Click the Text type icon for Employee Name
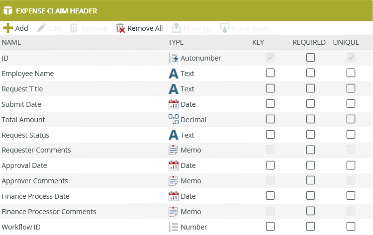 pos(174,74)
